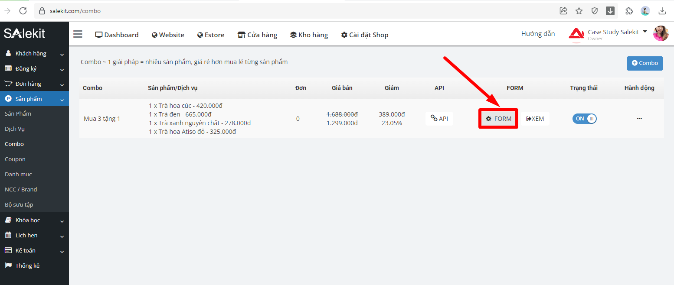674x285 pixels.
Task: Open the browser profile avatar icon
Action: [x=645, y=11]
